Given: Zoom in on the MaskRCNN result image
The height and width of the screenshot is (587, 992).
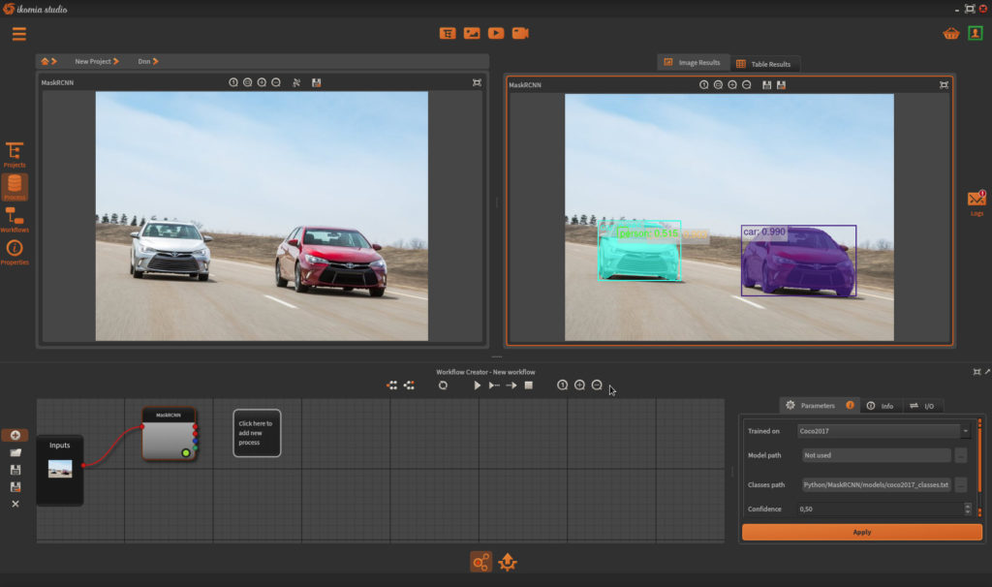Looking at the screenshot, I should pyautogui.click(x=732, y=84).
